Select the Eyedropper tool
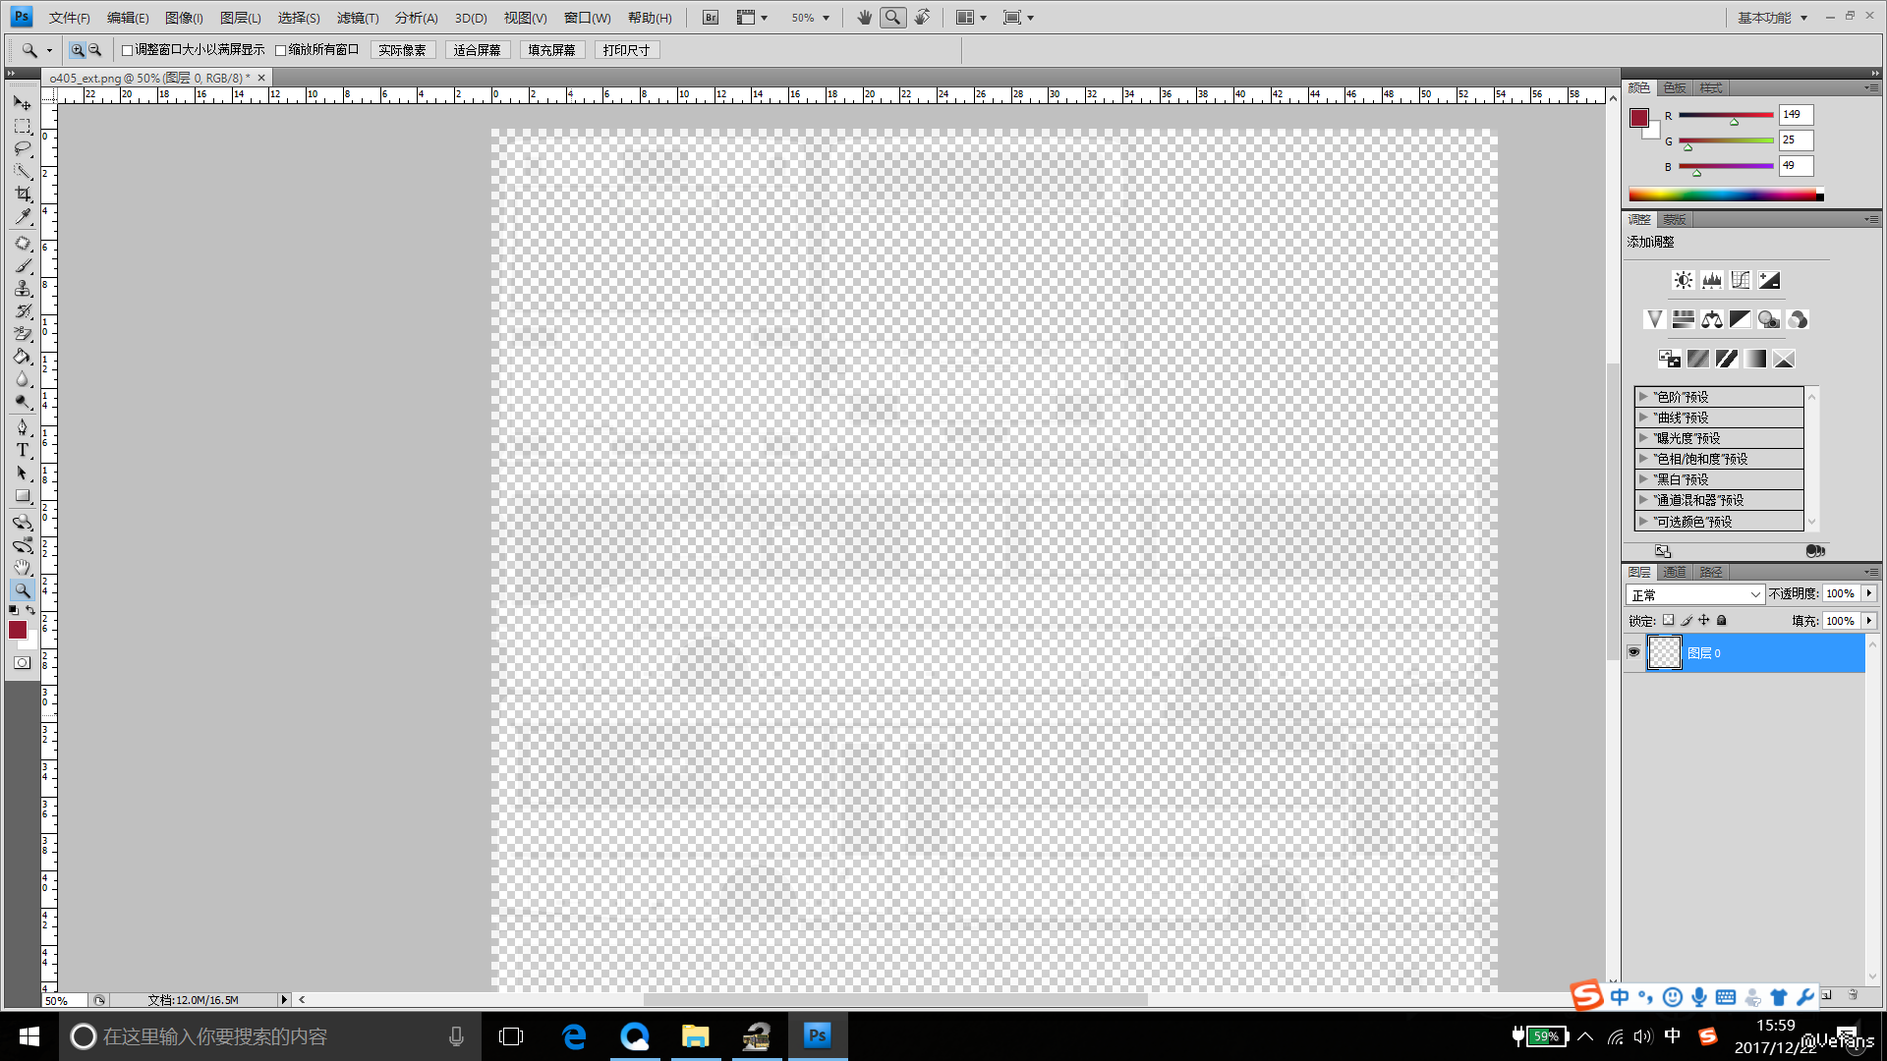The image size is (1887, 1061). click(23, 216)
